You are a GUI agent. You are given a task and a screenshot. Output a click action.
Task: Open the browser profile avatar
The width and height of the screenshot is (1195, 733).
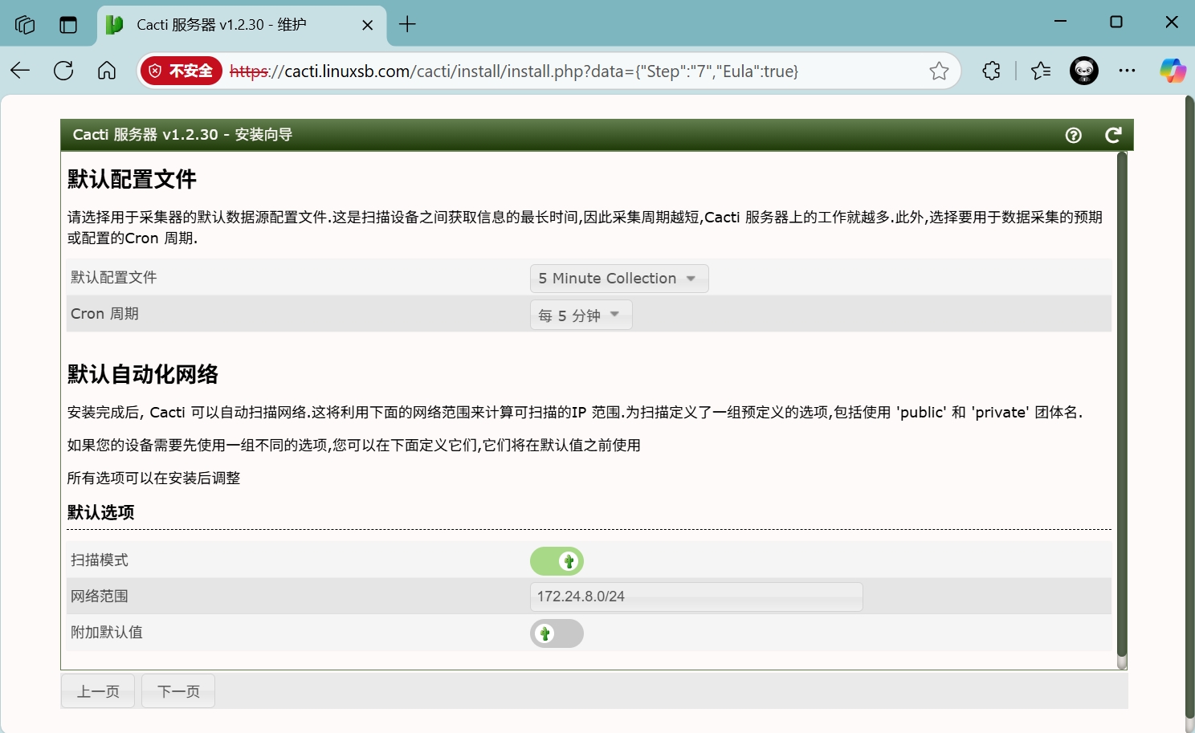(x=1084, y=71)
